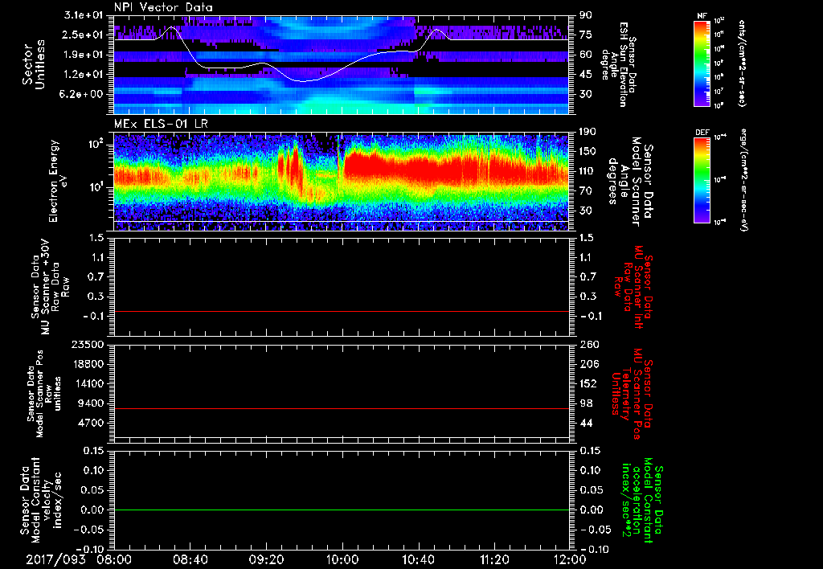Viewport: 823px width, 569px height.
Task: Click the 23500 scanner position tick
Action: click(88, 344)
